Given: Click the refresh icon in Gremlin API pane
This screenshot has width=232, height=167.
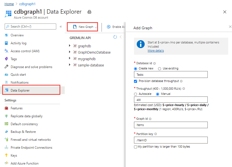Looking at the screenshot, I should pyautogui.click(x=115, y=37).
